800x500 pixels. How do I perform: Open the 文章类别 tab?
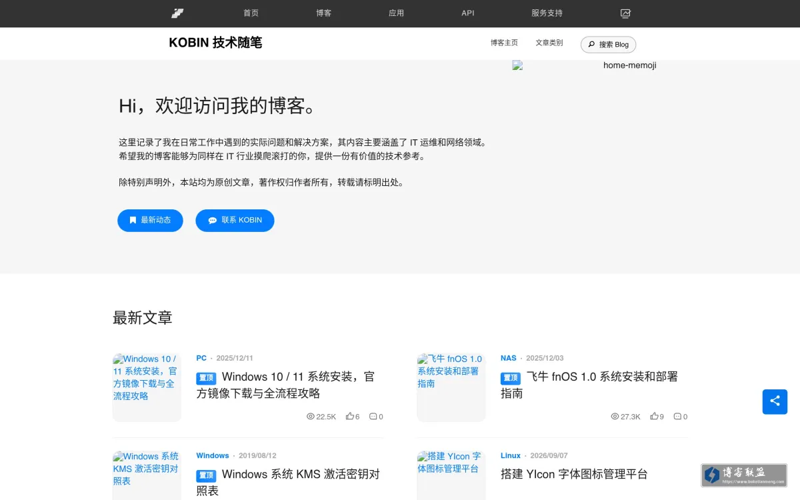click(x=549, y=43)
